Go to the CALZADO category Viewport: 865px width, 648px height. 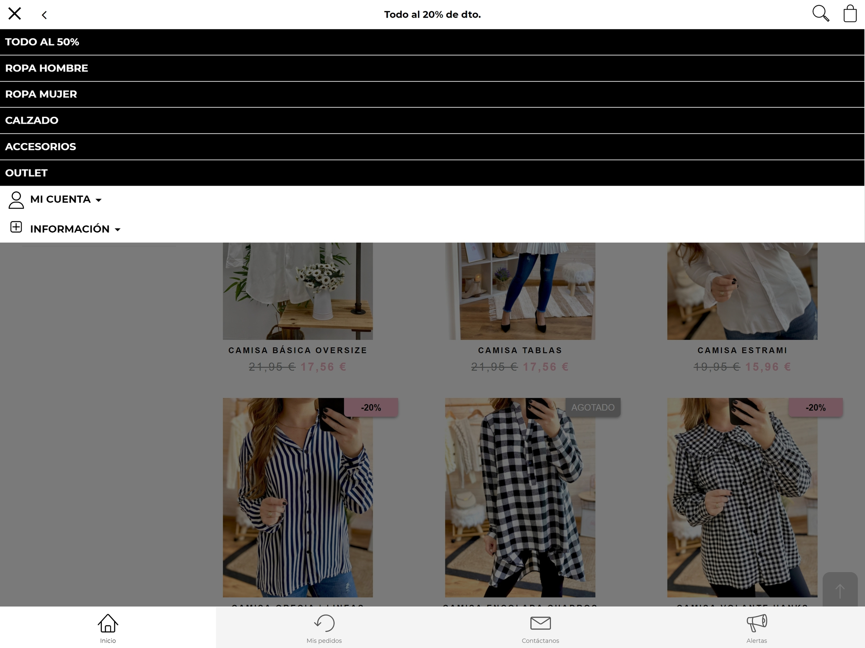(x=32, y=120)
